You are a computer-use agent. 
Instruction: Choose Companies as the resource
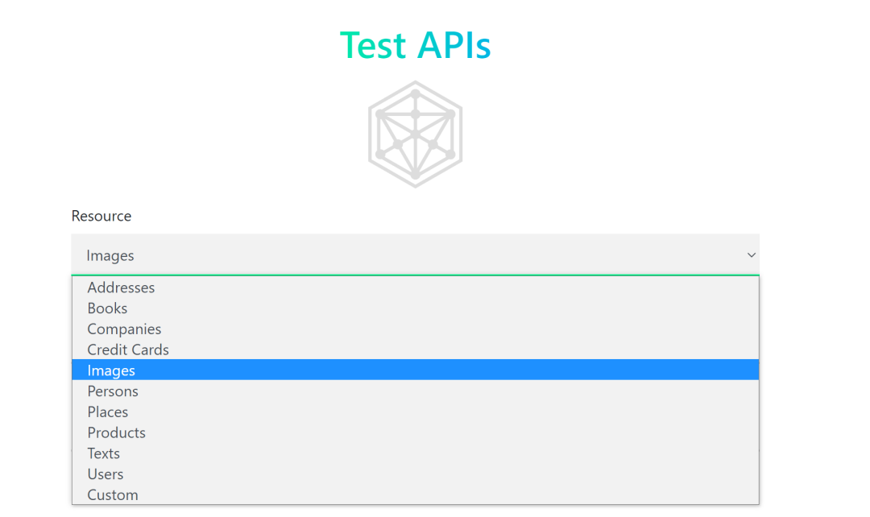[x=124, y=329]
